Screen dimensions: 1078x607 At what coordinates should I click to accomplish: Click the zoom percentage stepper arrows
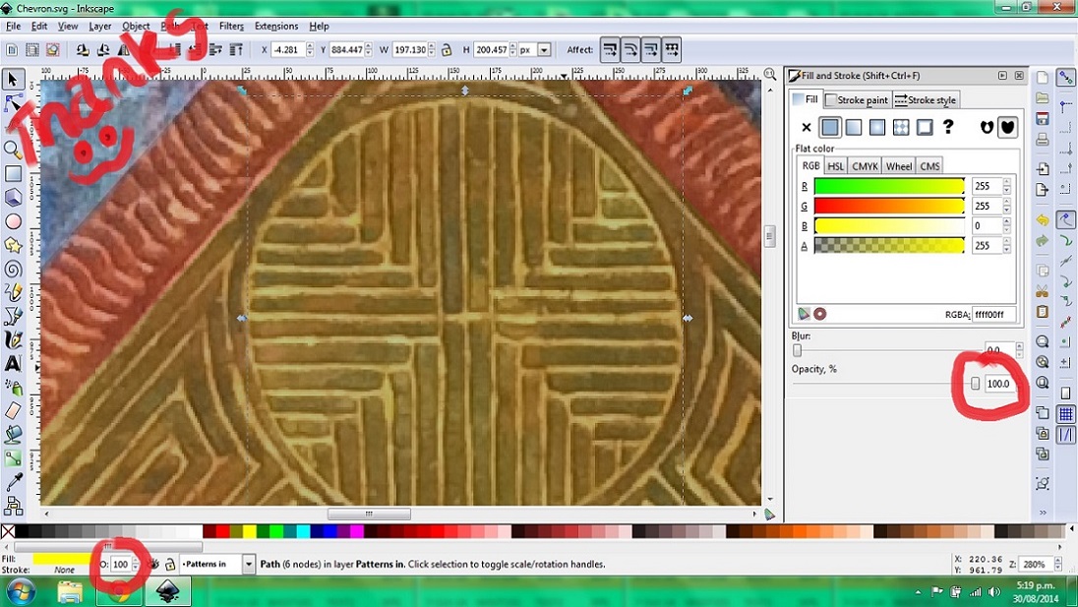pyautogui.click(x=1055, y=565)
